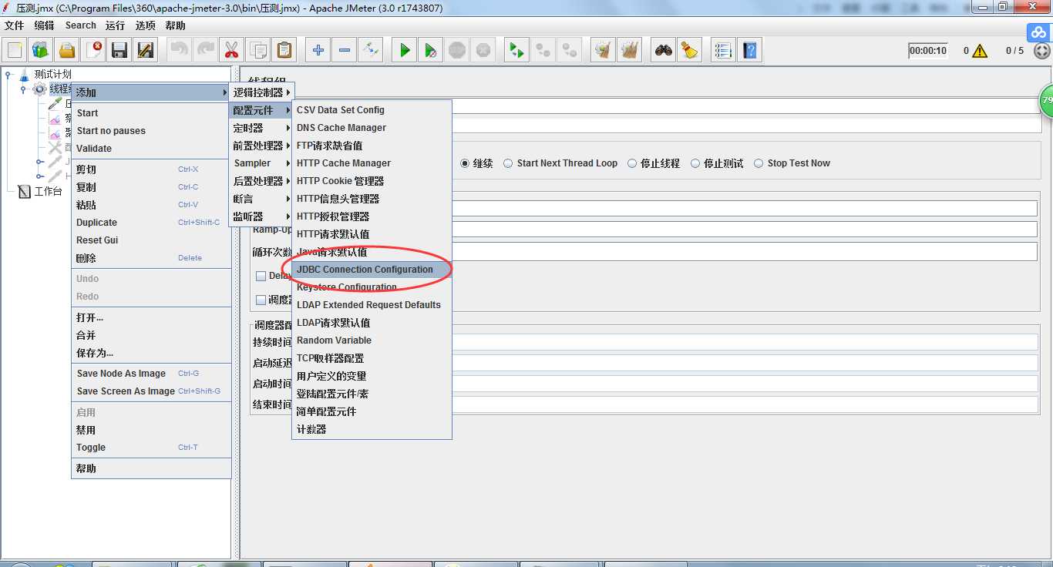Screen dimensions: 1053x567
Task: Select Stop Test Now radio button
Action: point(759,163)
